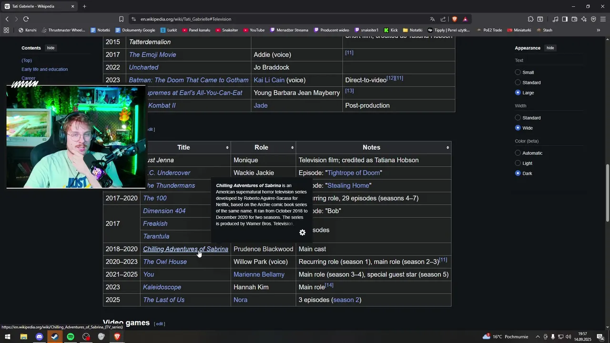Viewport: 610px width, 343px height.
Task: Switch to the Tati Gabrielle Wikipedia tab
Action: (39, 6)
